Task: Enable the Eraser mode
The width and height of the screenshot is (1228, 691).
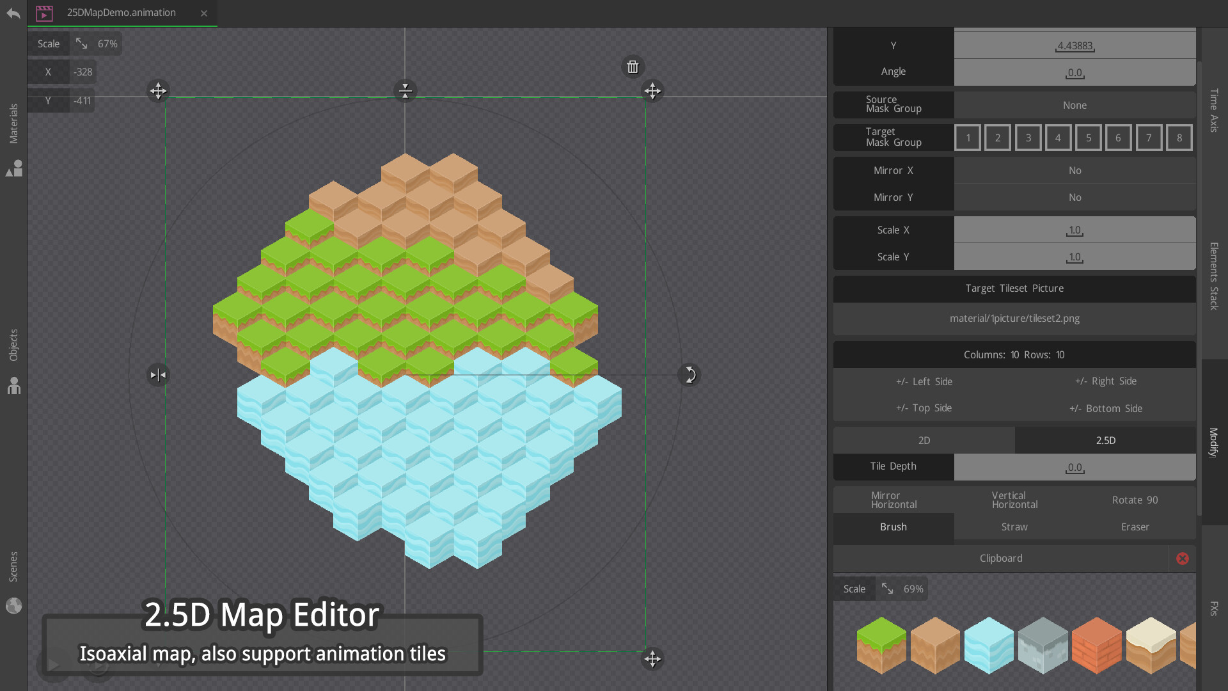Action: point(1135,527)
